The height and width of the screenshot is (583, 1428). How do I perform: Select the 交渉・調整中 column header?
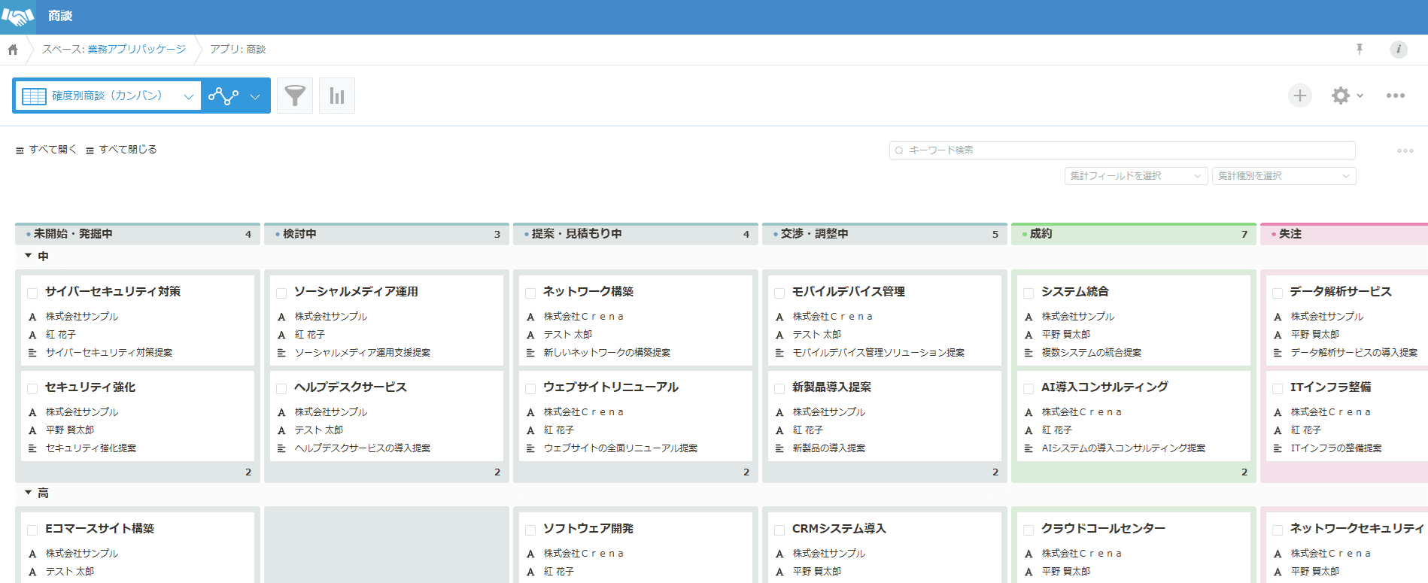coord(885,234)
